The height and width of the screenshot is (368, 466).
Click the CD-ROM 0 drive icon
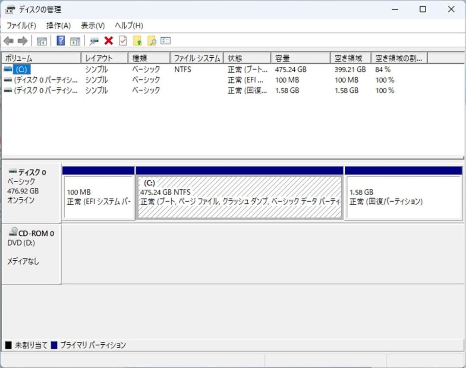(x=13, y=233)
